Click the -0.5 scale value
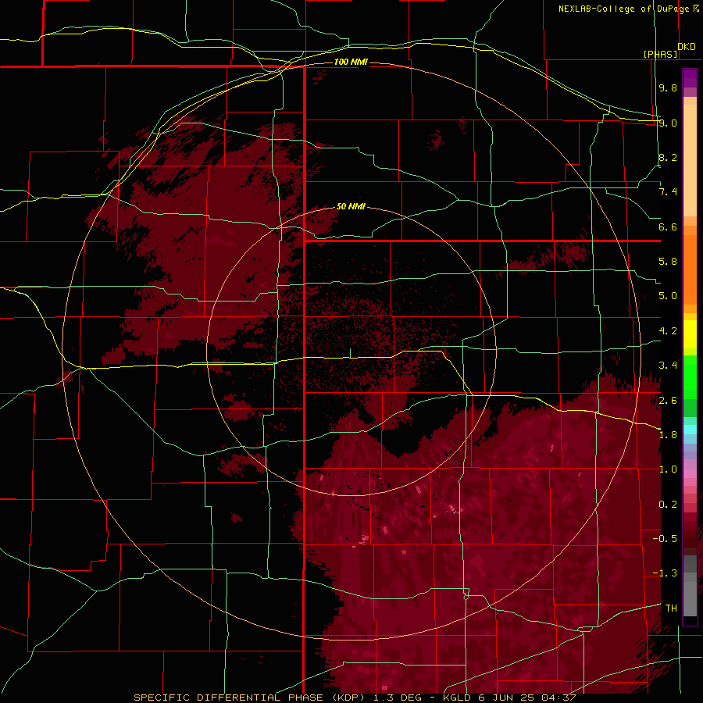This screenshot has height=703, width=703. pyautogui.click(x=665, y=539)
